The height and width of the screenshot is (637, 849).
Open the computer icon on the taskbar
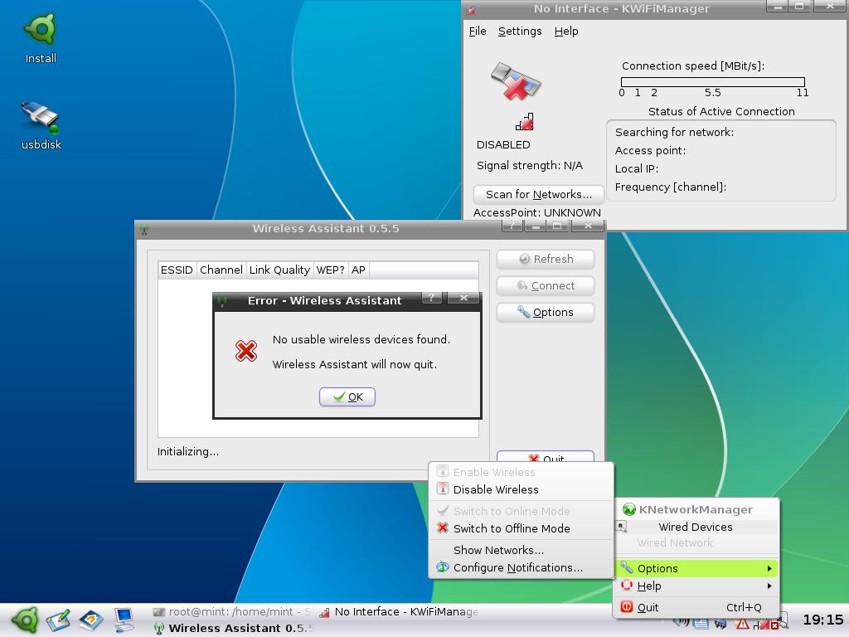124,620
